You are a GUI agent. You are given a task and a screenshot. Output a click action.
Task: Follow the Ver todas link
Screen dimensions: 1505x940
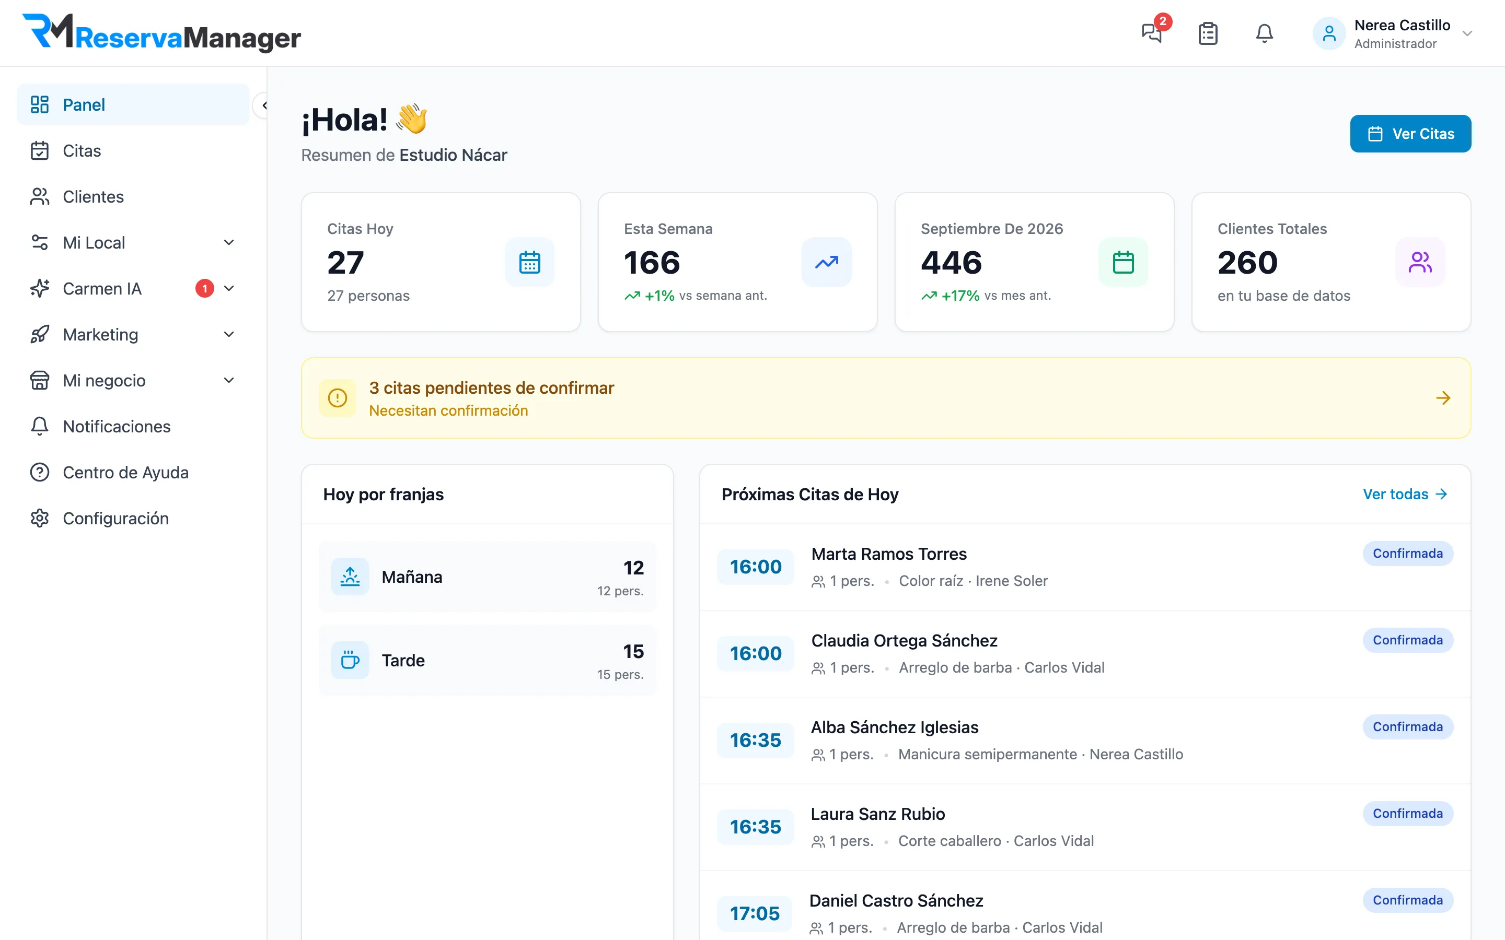pyautogui.click(x=1405, y=494)
